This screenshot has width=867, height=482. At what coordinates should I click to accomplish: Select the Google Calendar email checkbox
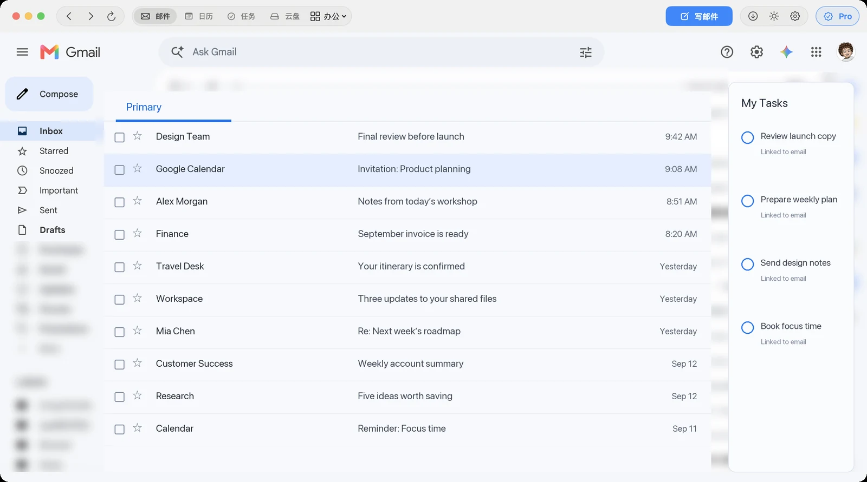120,170
